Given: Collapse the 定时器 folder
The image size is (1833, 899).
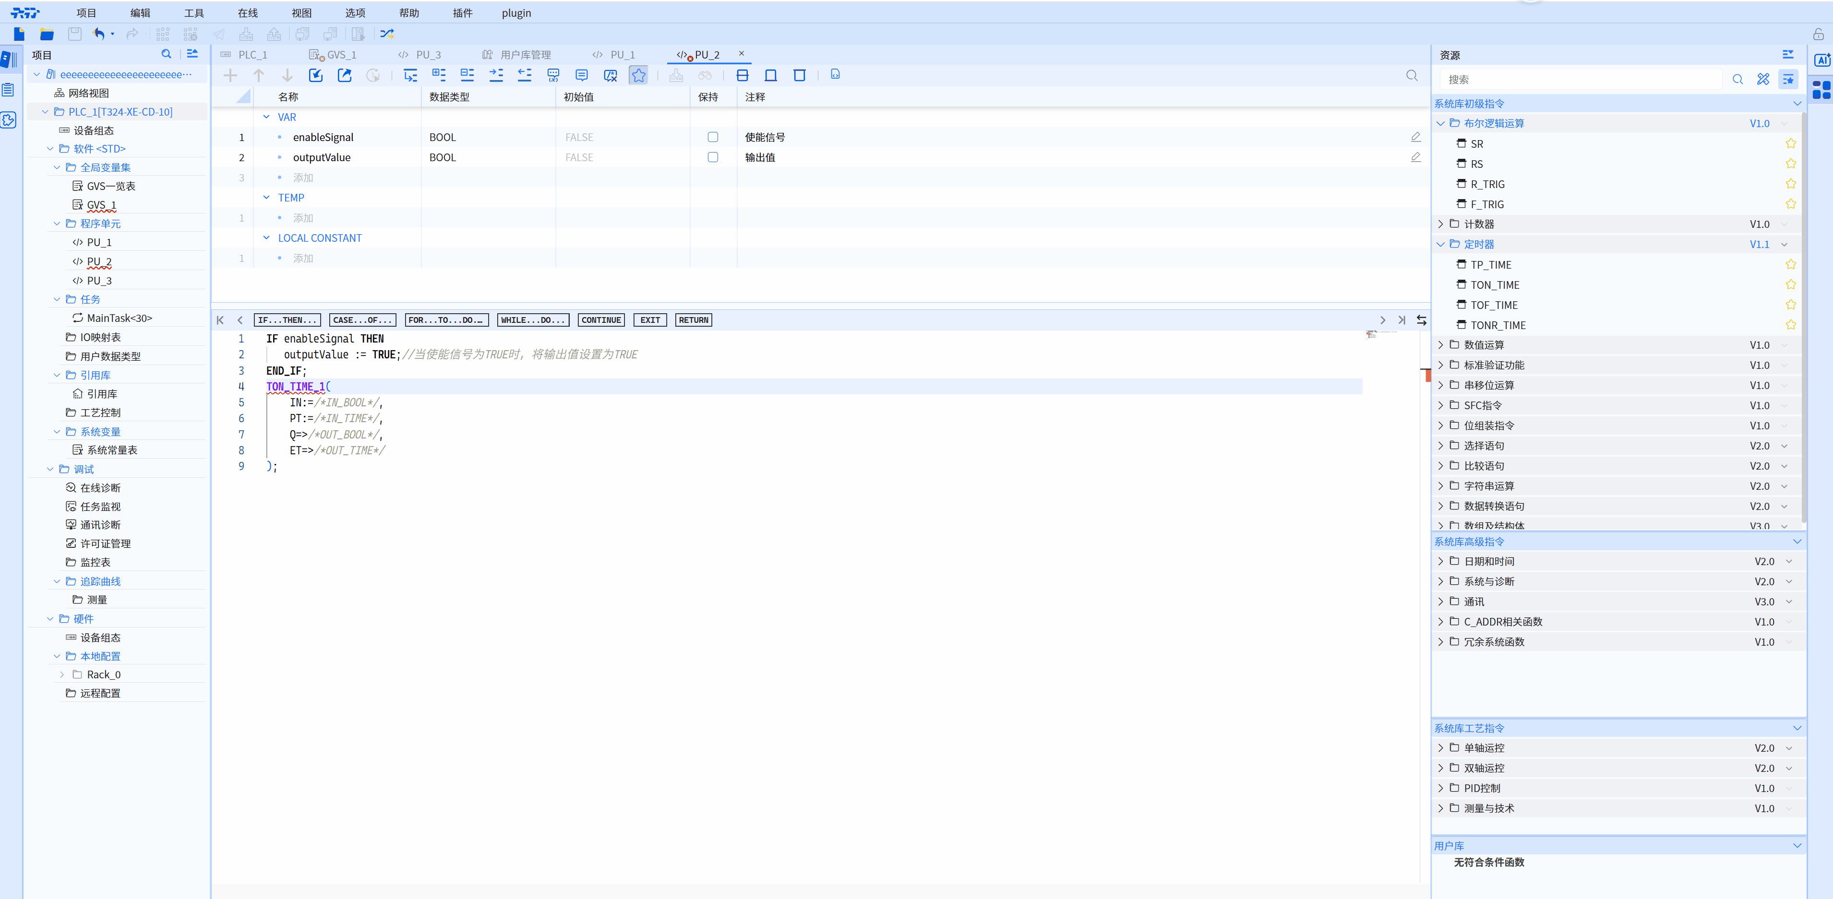Looking at the screenshot, I should 1441,244.
